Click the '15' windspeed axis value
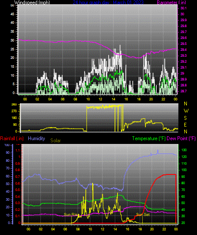Viewport: 197px width, 235px height. 12,67
